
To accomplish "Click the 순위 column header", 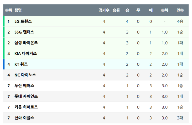I will (x=9, y=10).
